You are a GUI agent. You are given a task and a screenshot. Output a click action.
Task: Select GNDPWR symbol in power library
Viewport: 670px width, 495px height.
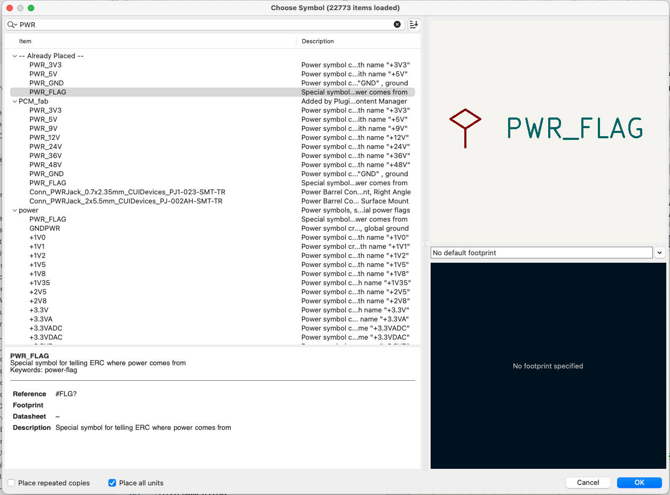[44, 229]
